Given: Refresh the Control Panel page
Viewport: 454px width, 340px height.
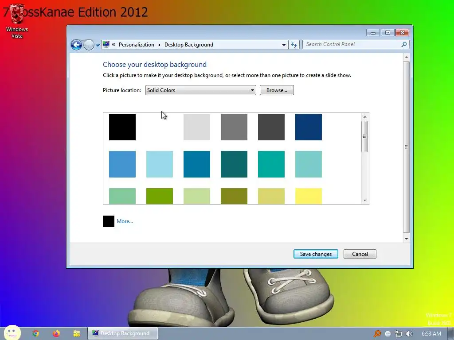Looking at the screenshot, I should (294, 45).
